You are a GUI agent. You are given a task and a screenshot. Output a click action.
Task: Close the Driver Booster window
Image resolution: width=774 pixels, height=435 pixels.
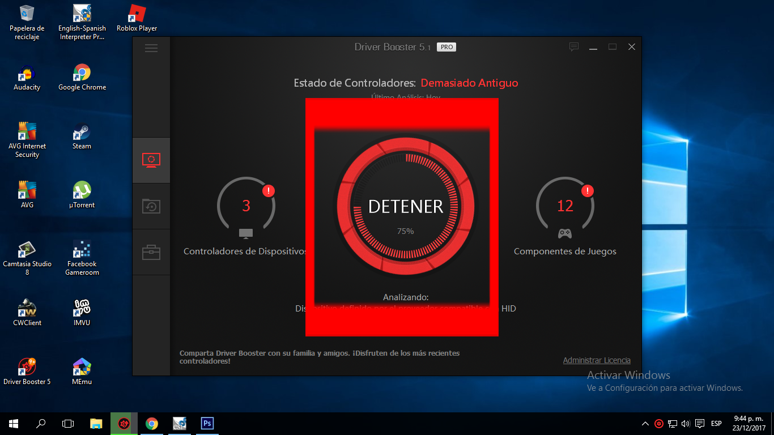point(632,48)
